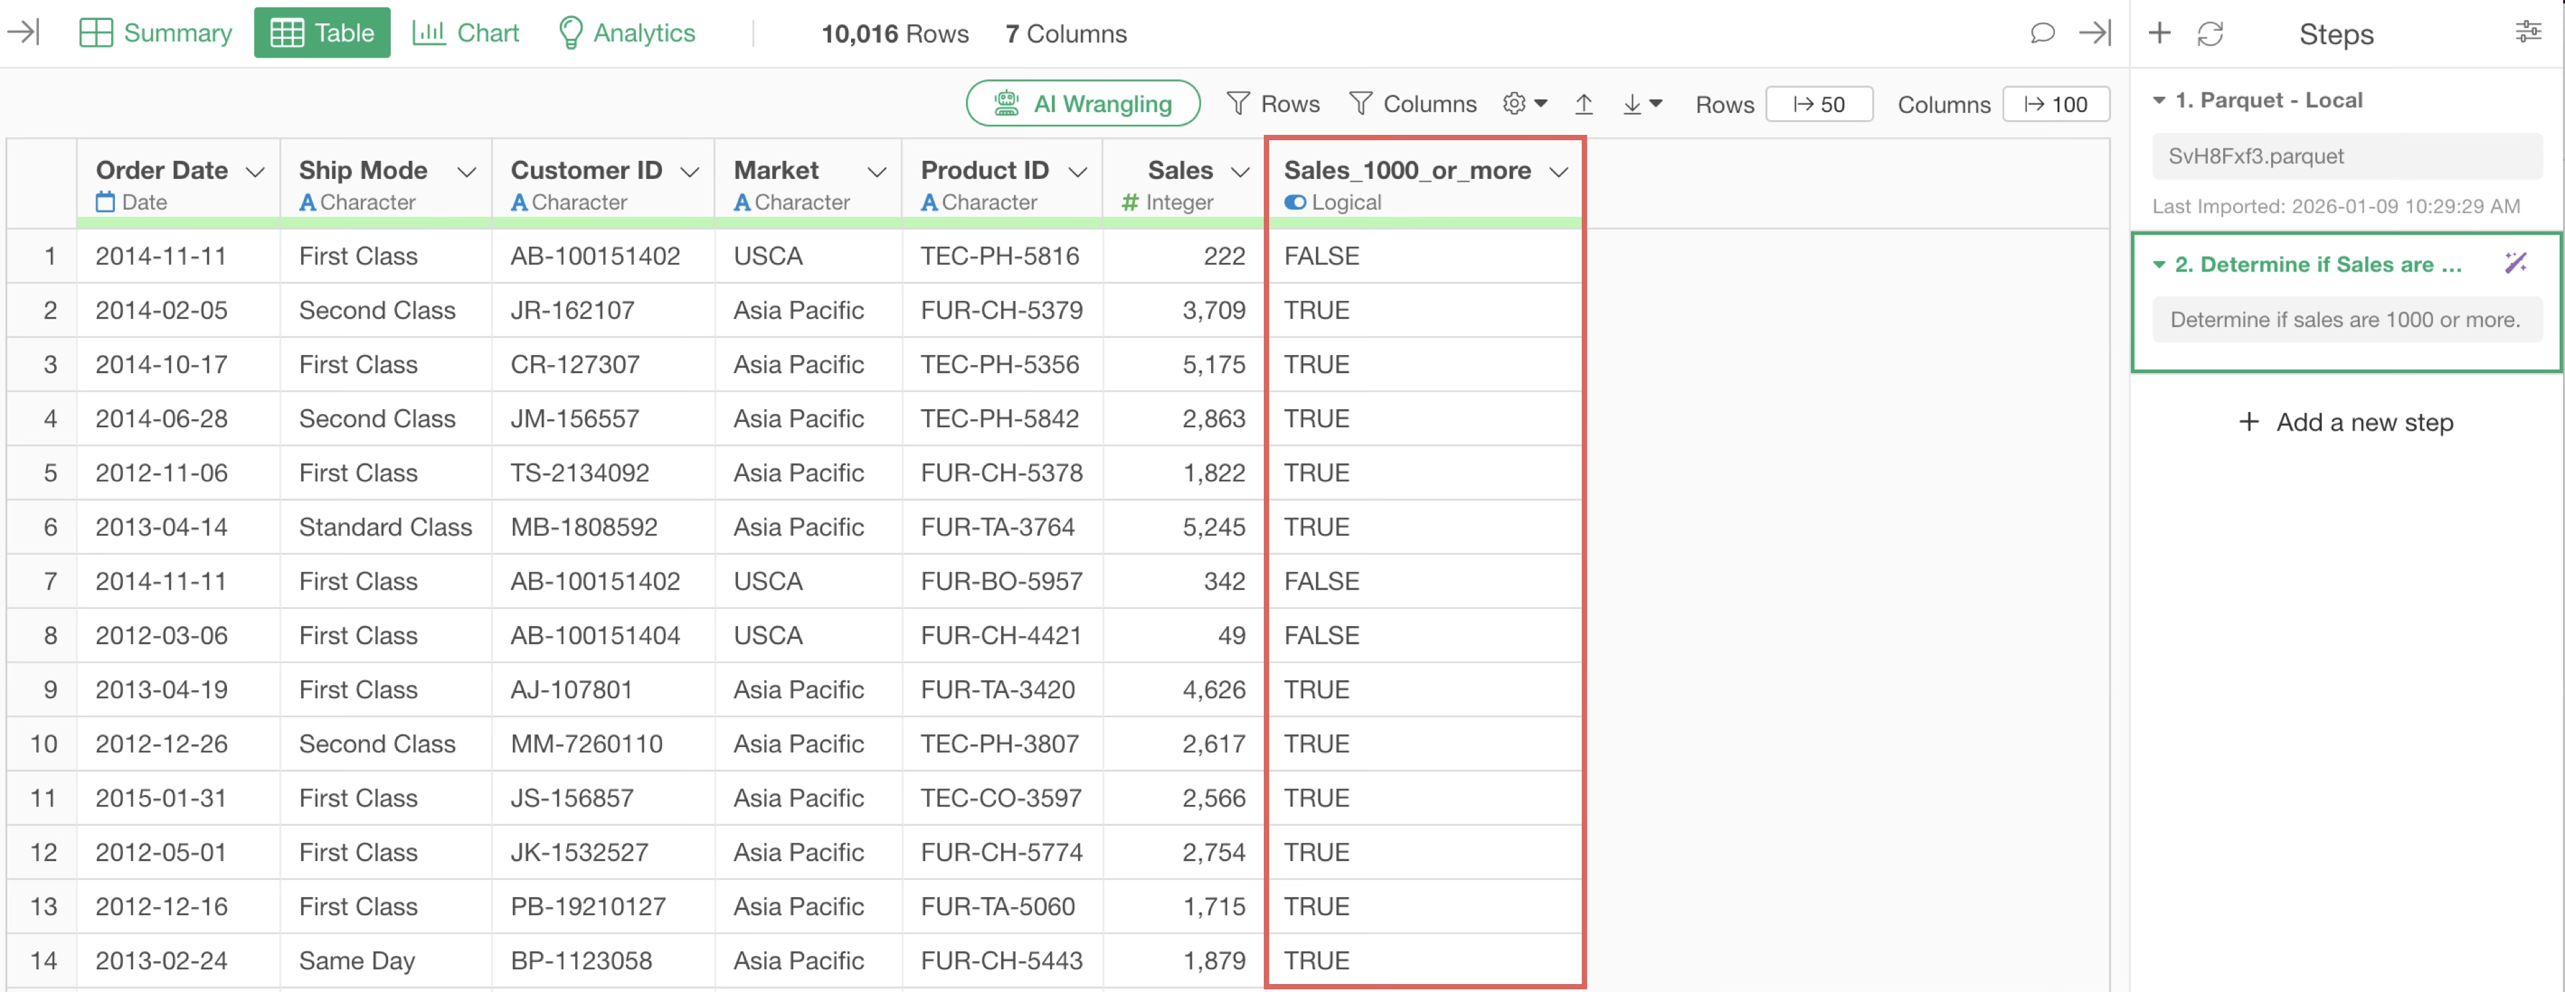The image size is (2565, 992).
Task: Open the Order Date column menu chevron
Action: click(255, 172)
